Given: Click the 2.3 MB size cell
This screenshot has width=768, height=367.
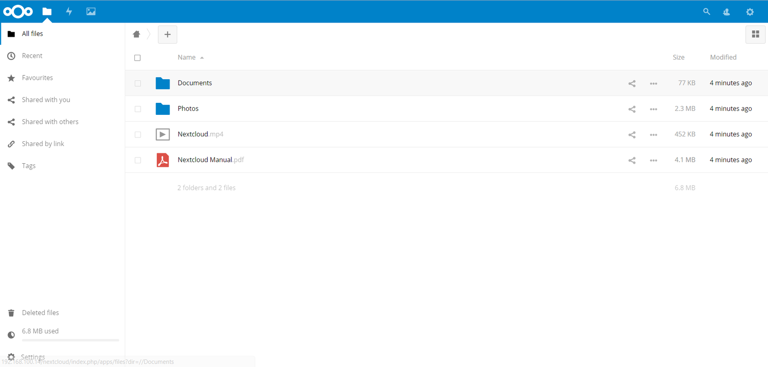Looking at the screenshot, I should [684, 109].
